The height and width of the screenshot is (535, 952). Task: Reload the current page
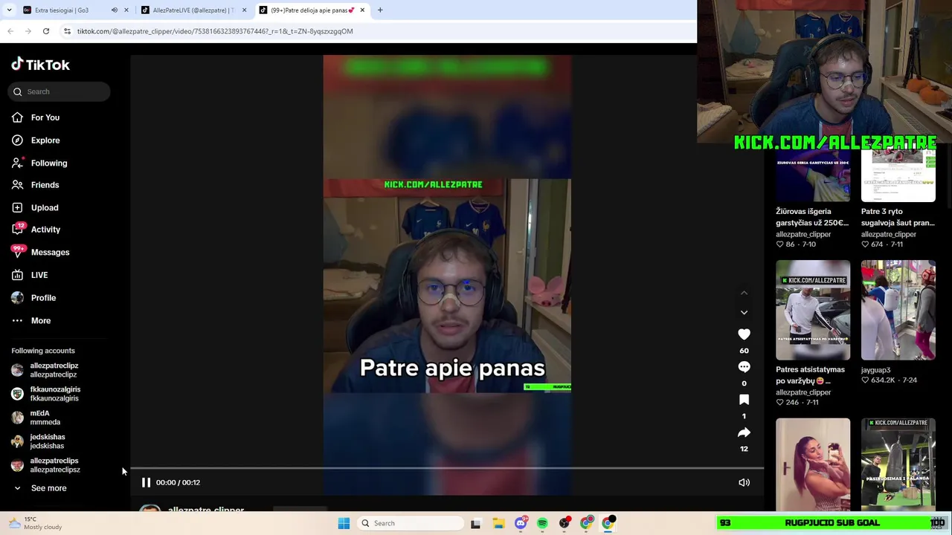coord(46,31)
